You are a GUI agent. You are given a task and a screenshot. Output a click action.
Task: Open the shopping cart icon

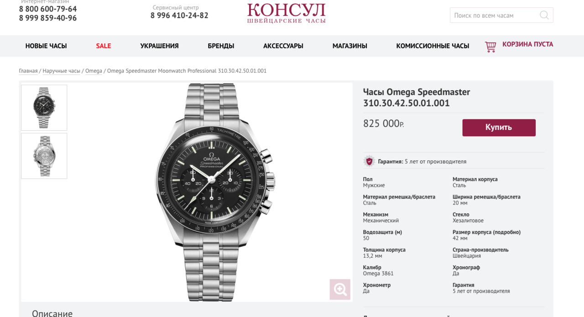click(490, 46)
